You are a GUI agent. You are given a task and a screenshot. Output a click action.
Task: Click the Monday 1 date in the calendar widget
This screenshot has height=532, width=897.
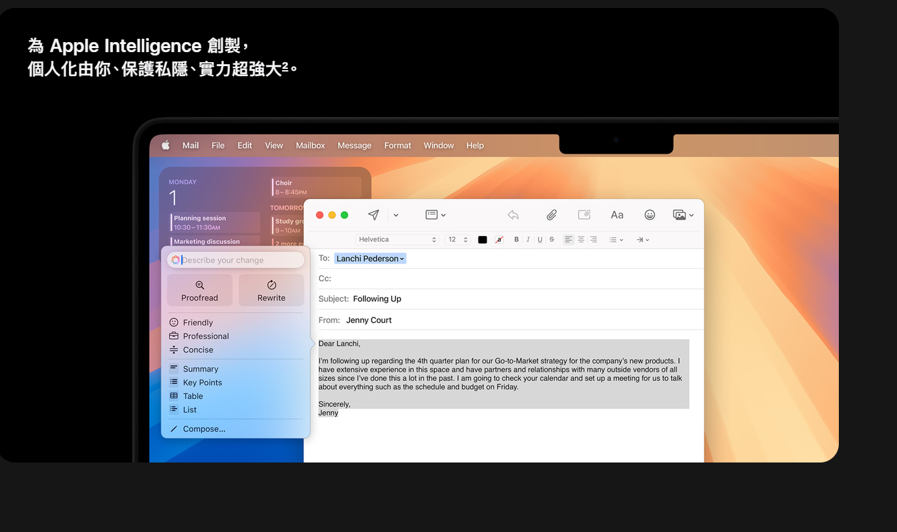tap(182, 192)
